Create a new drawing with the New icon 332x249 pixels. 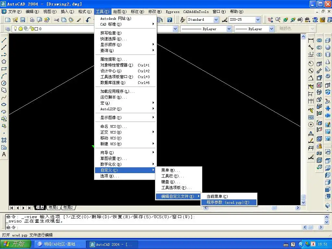pos(8,20)
